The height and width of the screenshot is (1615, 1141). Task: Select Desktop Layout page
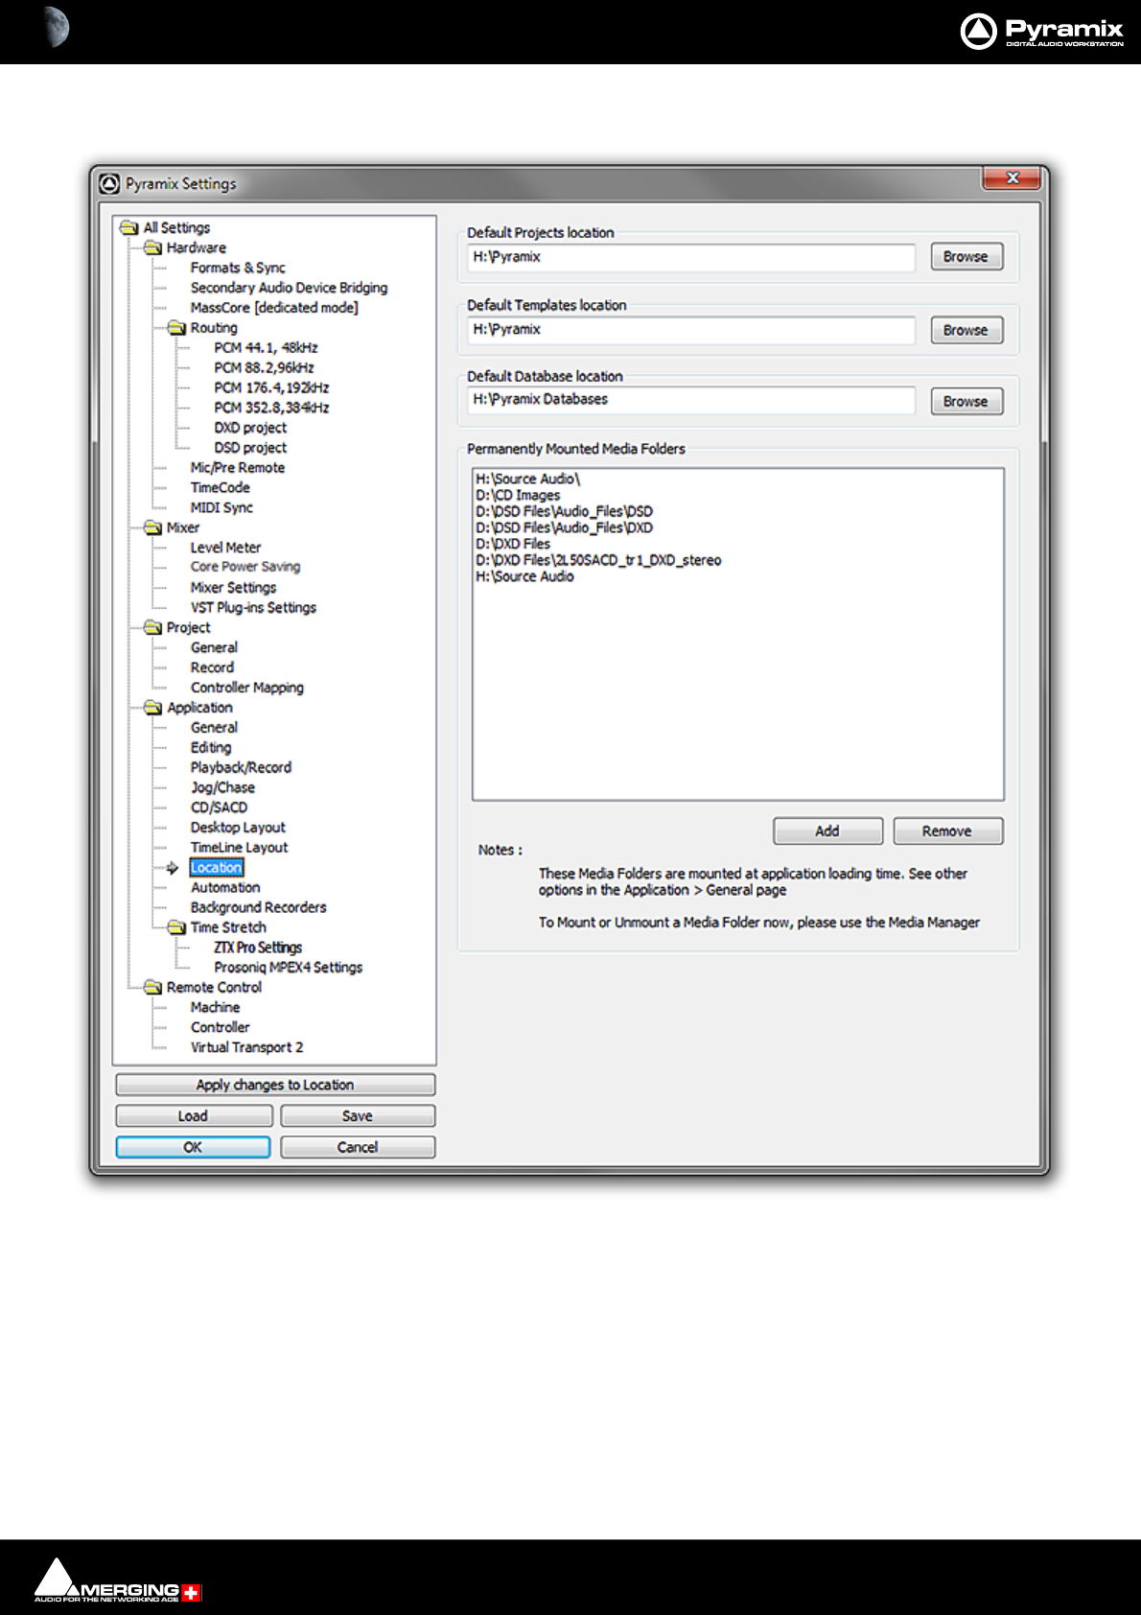click(238, 828)
